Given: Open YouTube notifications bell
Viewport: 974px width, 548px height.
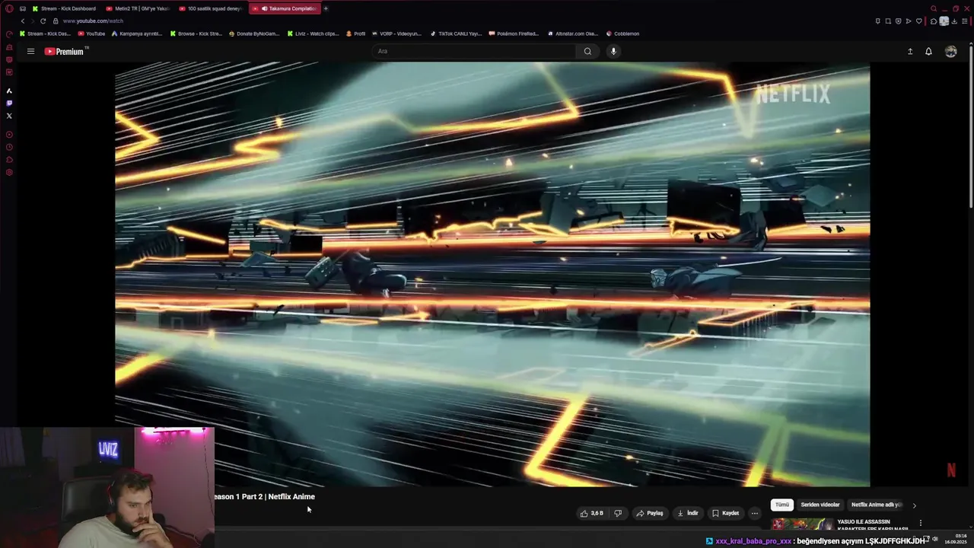Looking at the screenshot, I should point(928,51).
